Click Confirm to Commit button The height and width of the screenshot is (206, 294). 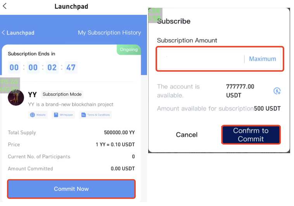point(251,135)
